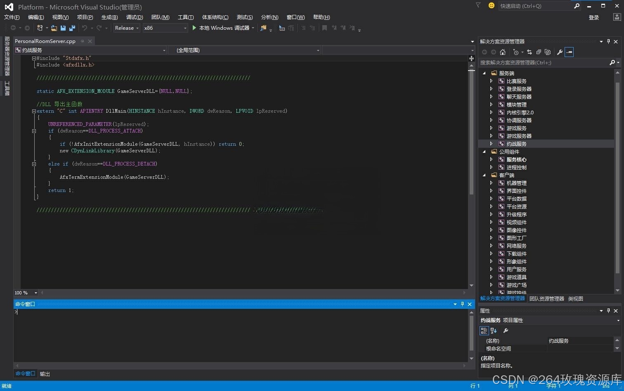Switch to the 类视图 tab
624x391 pixels.
575,299
